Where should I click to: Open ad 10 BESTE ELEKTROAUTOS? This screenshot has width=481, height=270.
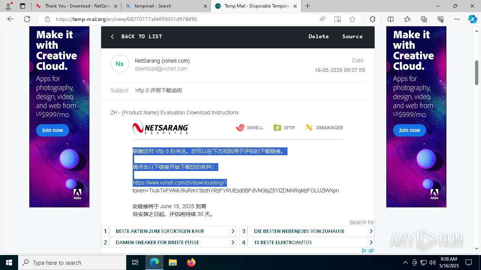click(307, 242)
